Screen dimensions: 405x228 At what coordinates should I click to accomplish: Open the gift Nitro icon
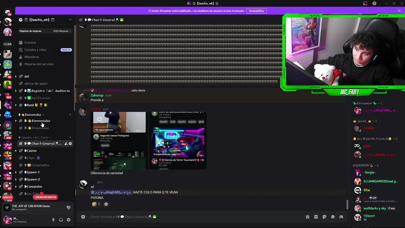[307, 217]
